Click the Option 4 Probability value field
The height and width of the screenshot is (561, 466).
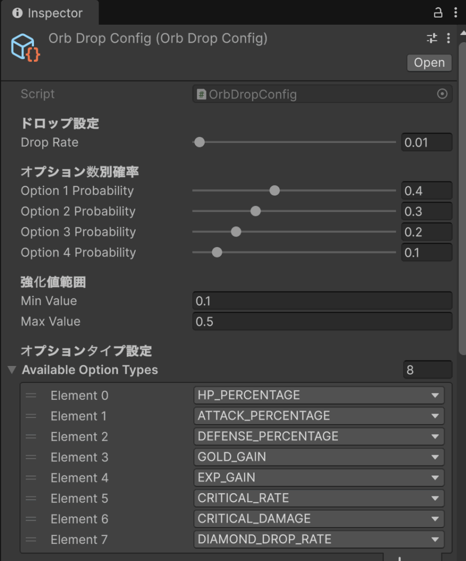point(426,253)
